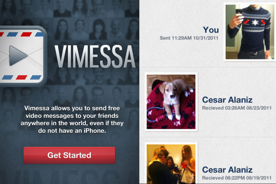Tap the red Get Started button
This screenshot has width=276, height=184.
(69, 155)
